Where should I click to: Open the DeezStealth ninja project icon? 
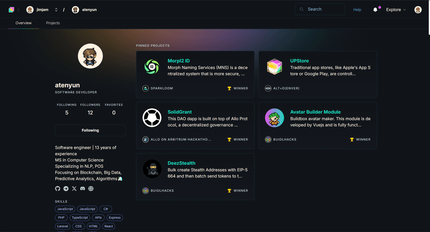point(152,169)
